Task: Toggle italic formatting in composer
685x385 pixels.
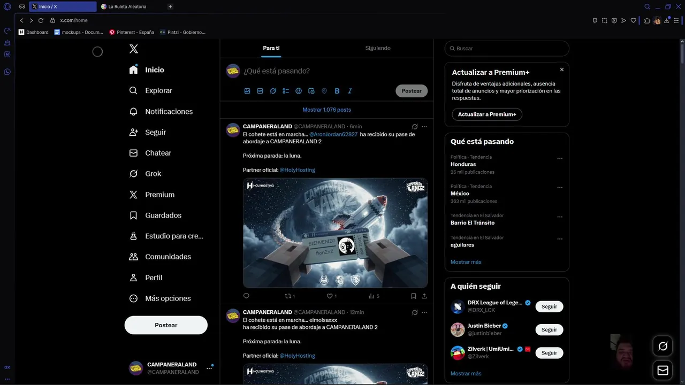Action: tap(350, 91)
